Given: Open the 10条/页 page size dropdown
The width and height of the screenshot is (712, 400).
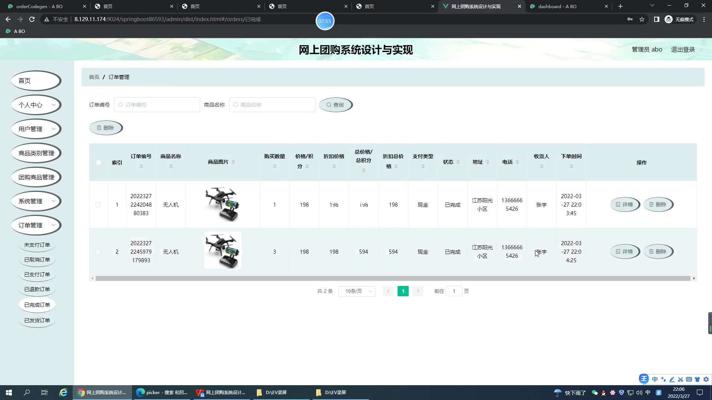Looking at the screenshot, I should [x=356, y=291].
